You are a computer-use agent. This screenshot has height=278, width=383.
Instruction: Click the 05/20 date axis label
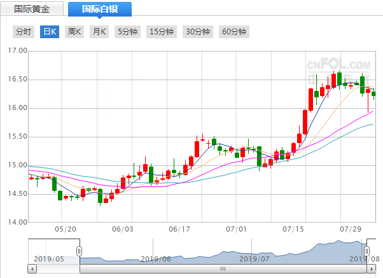click(66, 229)
